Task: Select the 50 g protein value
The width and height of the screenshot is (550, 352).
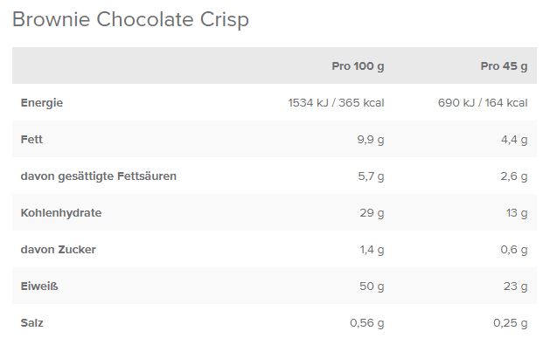Action: pos(372,286)
